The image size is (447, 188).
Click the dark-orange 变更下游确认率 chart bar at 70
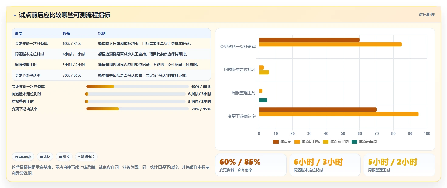tap(318, 109)
